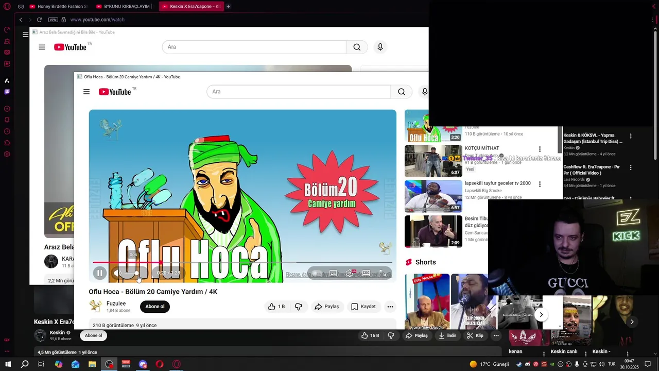The height and width of the screenshot is (371, 659).
Task: Subscribe to Keskin with bottom Abone ol
Action: 93,335
